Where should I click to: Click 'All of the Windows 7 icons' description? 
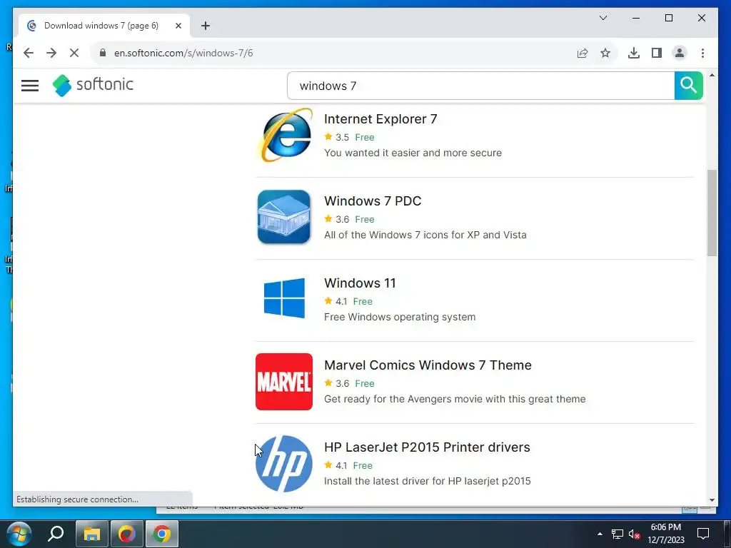pos(425,235)
